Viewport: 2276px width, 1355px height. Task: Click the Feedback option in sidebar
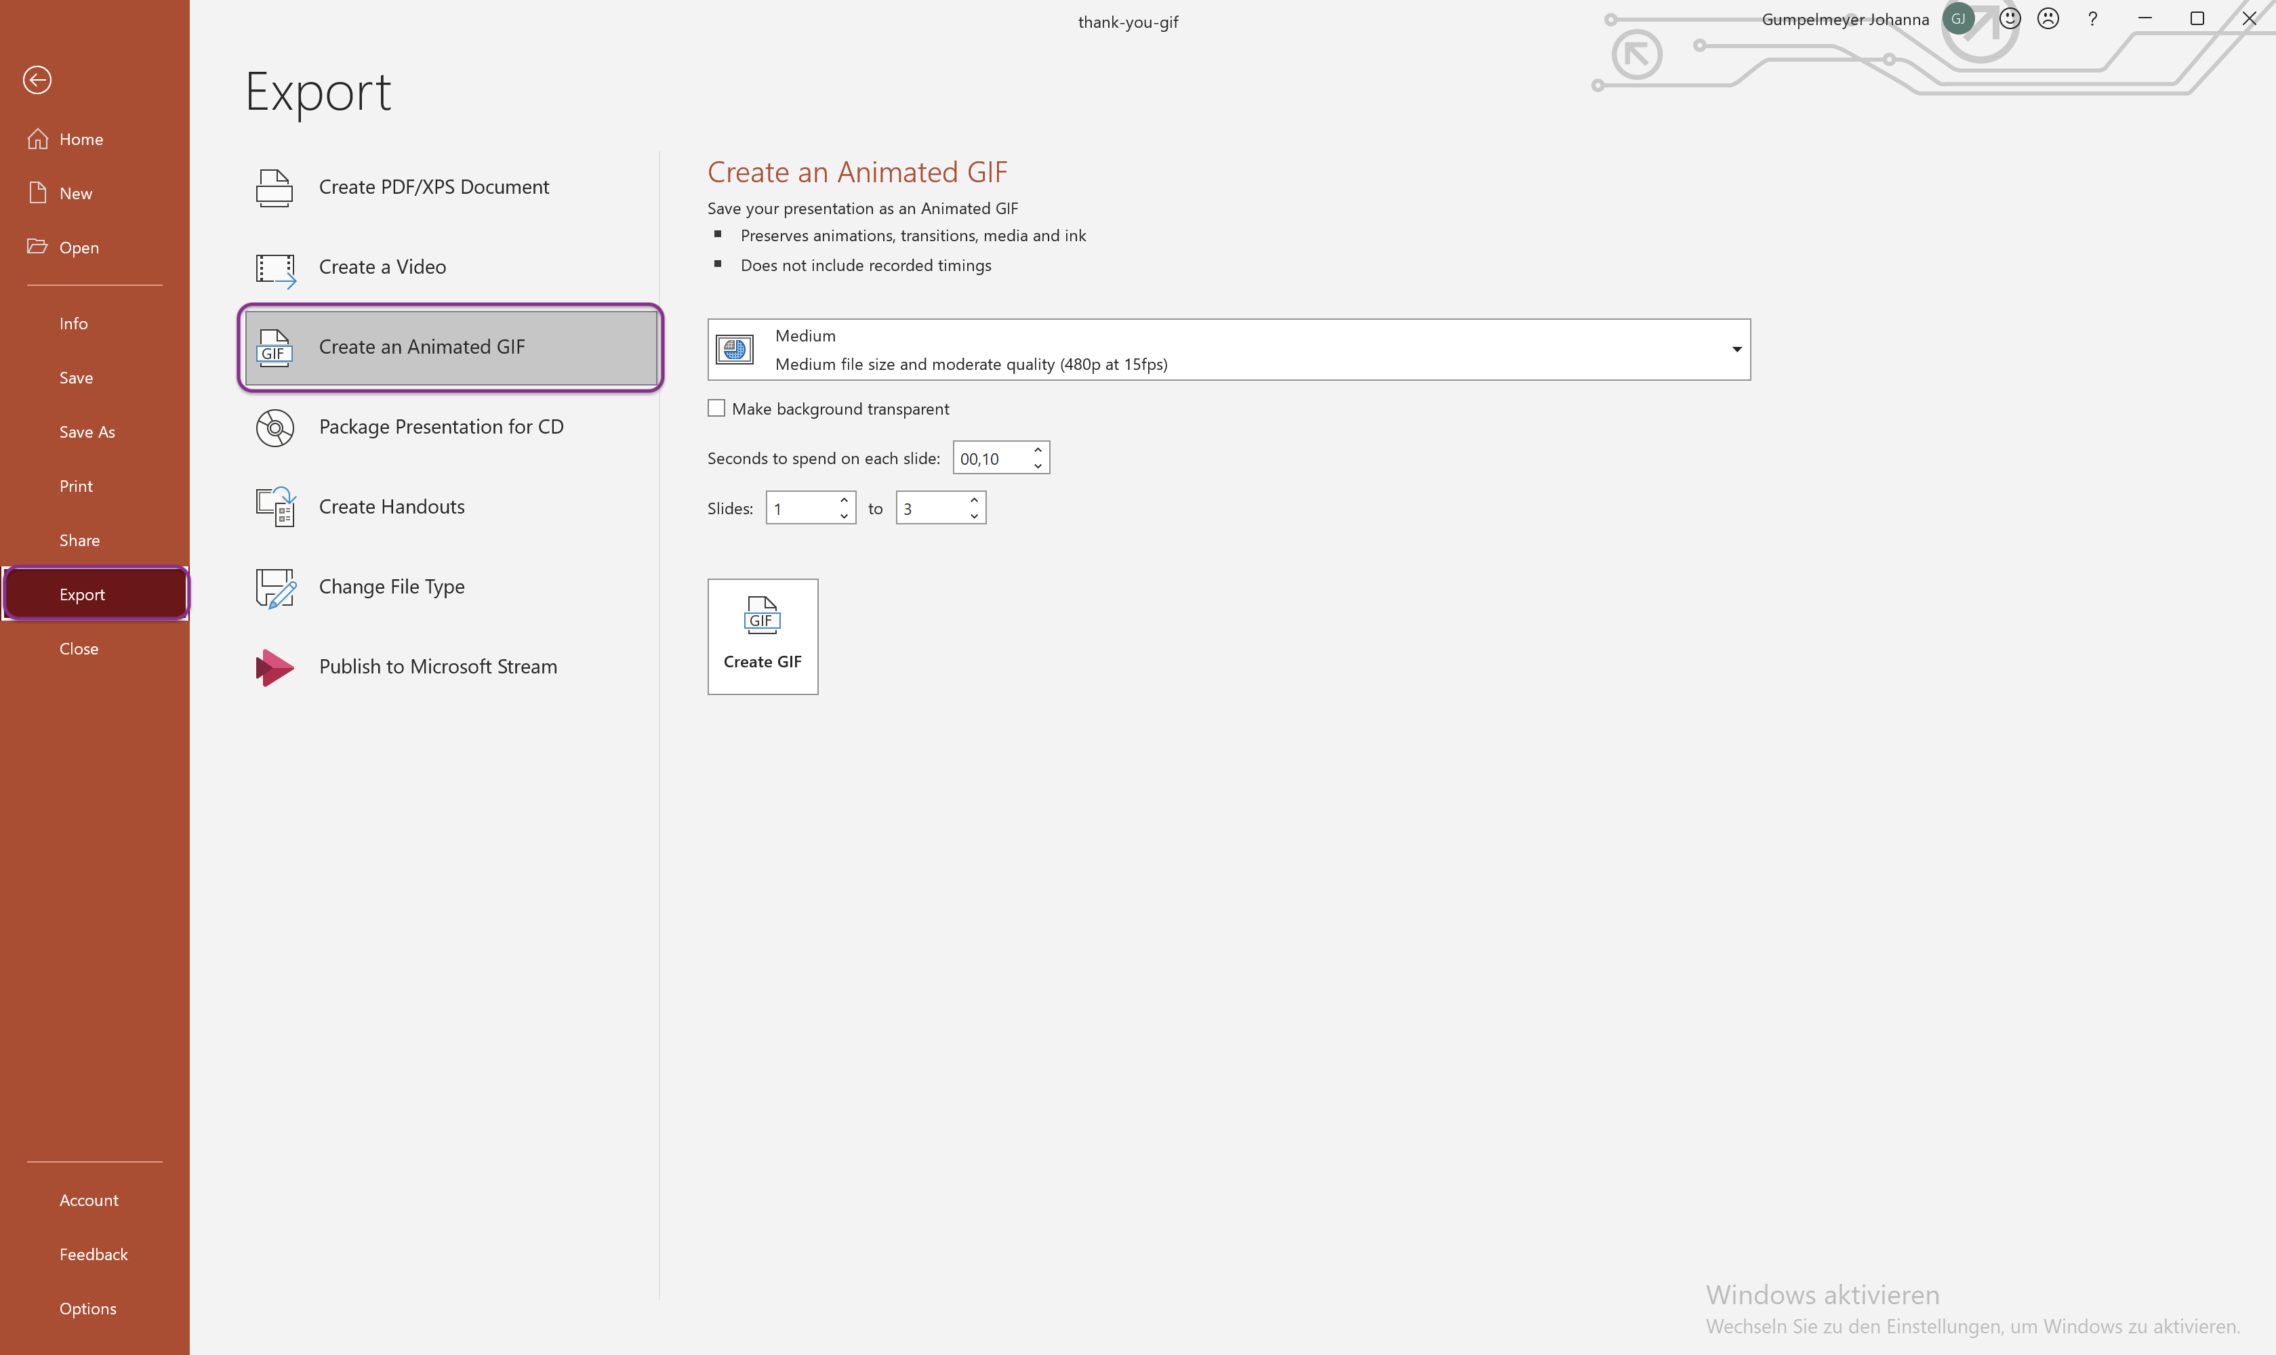pyautogui.click(x=92, y=1253)
